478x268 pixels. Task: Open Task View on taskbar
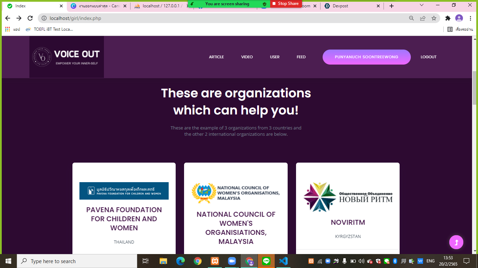[146, 261]
